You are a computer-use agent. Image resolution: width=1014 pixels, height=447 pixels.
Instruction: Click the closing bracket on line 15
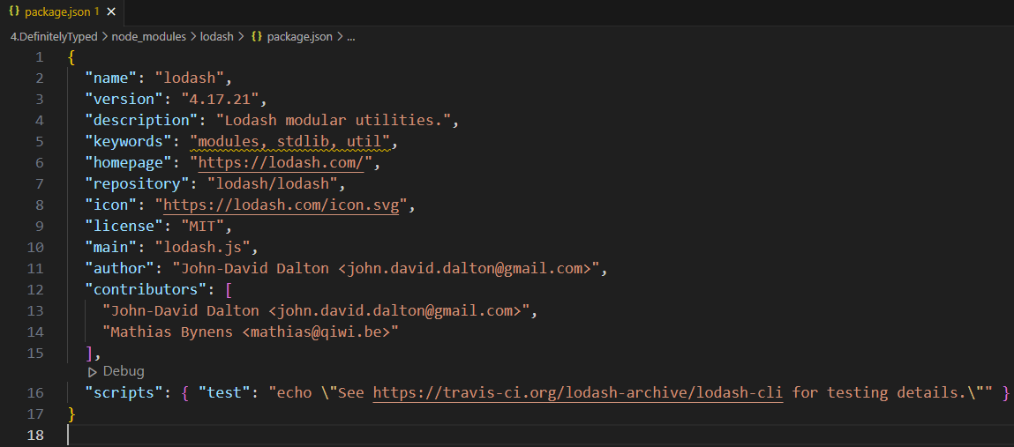coord(89,353)
